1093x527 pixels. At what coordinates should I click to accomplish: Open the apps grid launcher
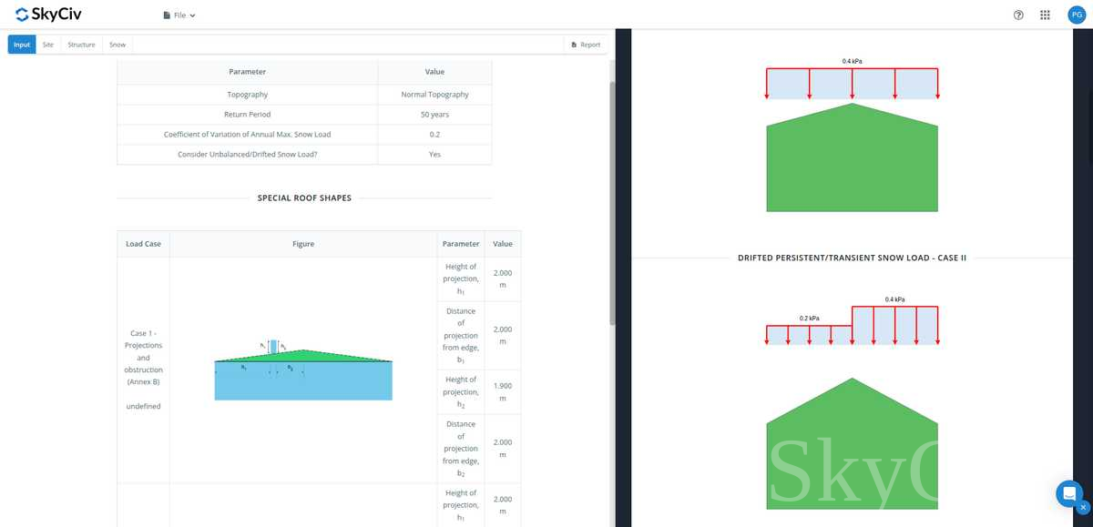(1045, 15)
